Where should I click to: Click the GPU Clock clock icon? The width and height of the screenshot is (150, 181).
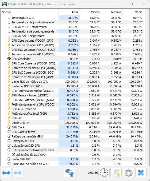click(9, 127)
